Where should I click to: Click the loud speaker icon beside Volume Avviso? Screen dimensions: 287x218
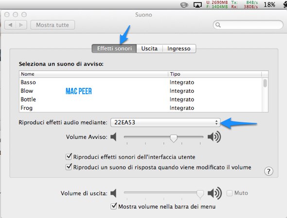click(214, 137)
